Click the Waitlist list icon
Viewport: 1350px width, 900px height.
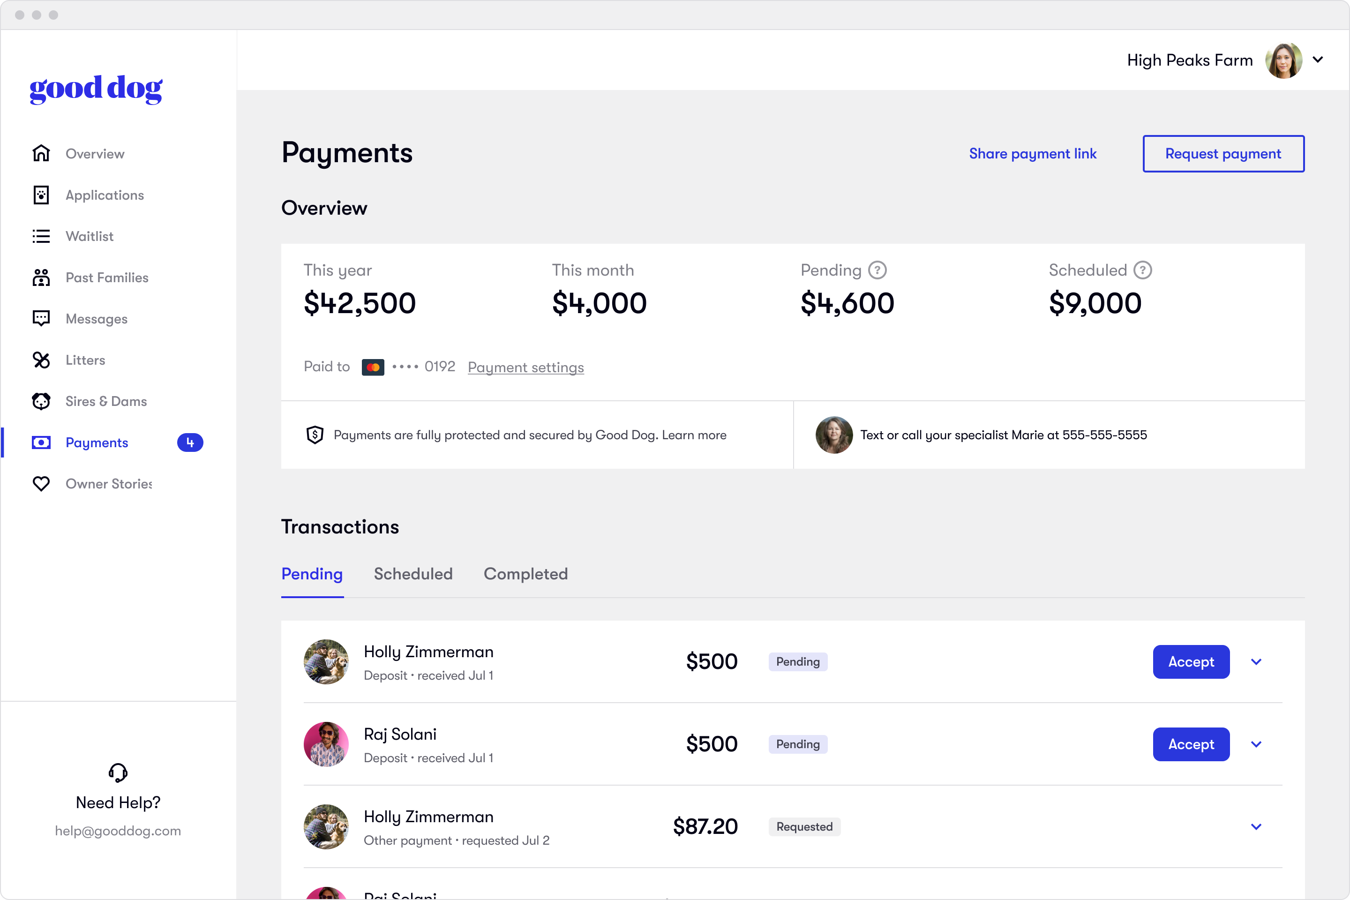coord(41,236)
